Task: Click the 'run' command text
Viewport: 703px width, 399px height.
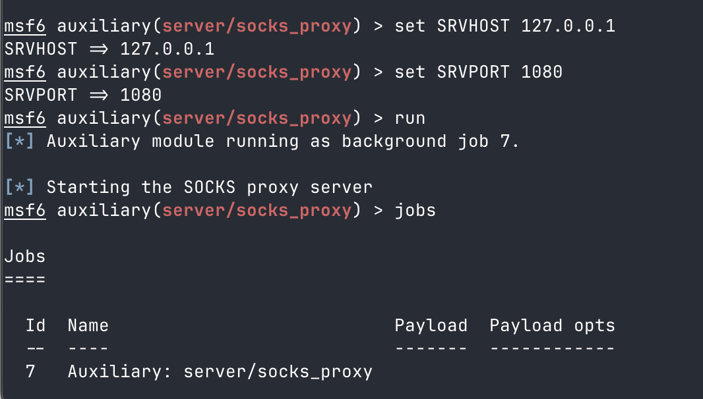Action: pos(410,119)
